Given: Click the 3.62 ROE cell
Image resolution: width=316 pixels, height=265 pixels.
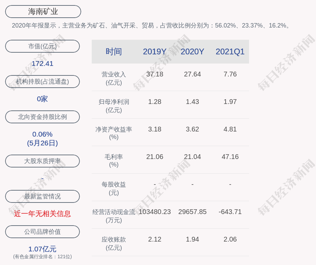Looking at the screenshot, I should pos(192,129).
